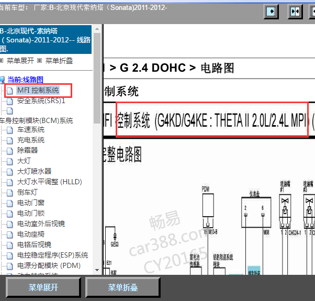Open 倒车灯 wiring diagram

[27, 192]
